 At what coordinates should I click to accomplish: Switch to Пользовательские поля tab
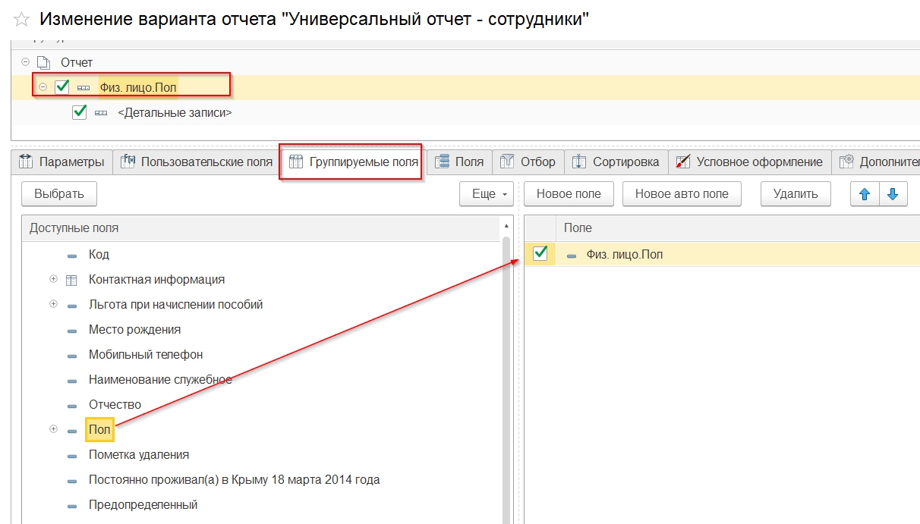pos(196,162)
